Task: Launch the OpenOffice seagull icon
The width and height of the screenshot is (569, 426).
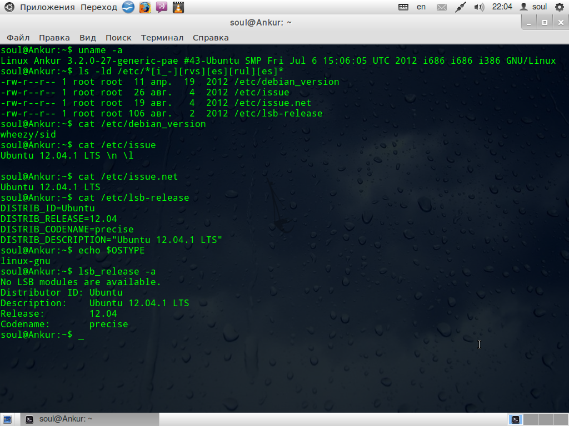Action: (128, 7)
